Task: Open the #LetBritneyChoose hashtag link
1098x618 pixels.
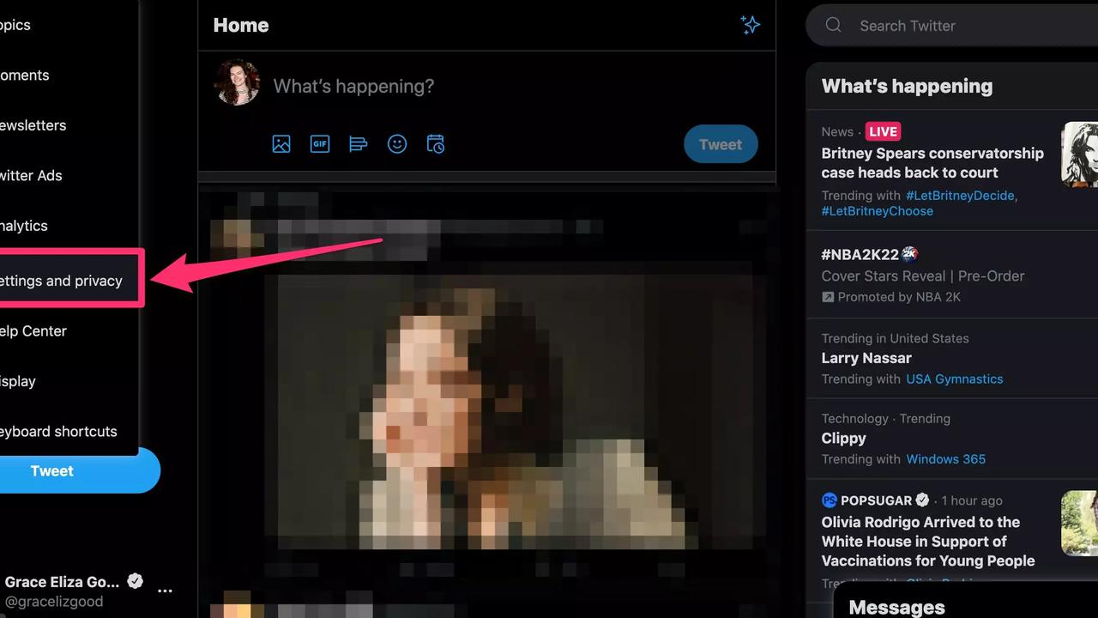Action: pos(877,210)
